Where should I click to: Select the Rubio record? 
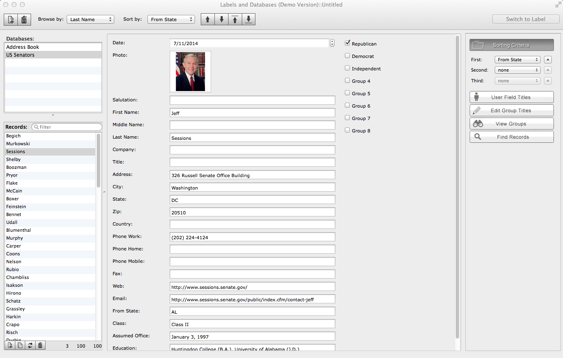pyautogui.click(x=50, y=269)
